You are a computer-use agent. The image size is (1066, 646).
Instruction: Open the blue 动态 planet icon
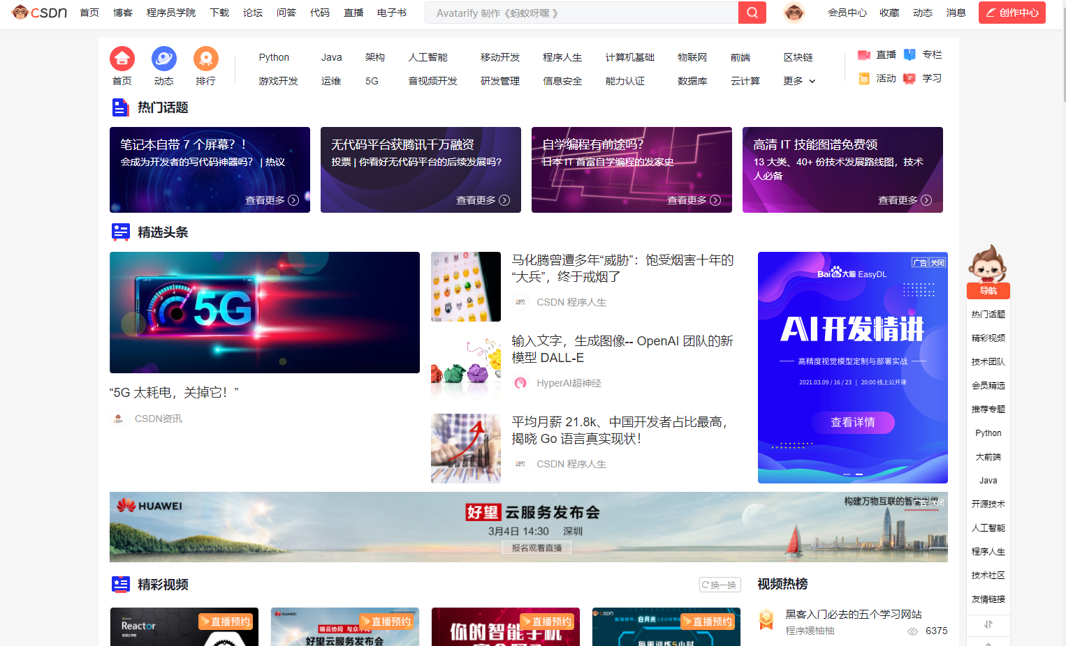click(164, 59)
